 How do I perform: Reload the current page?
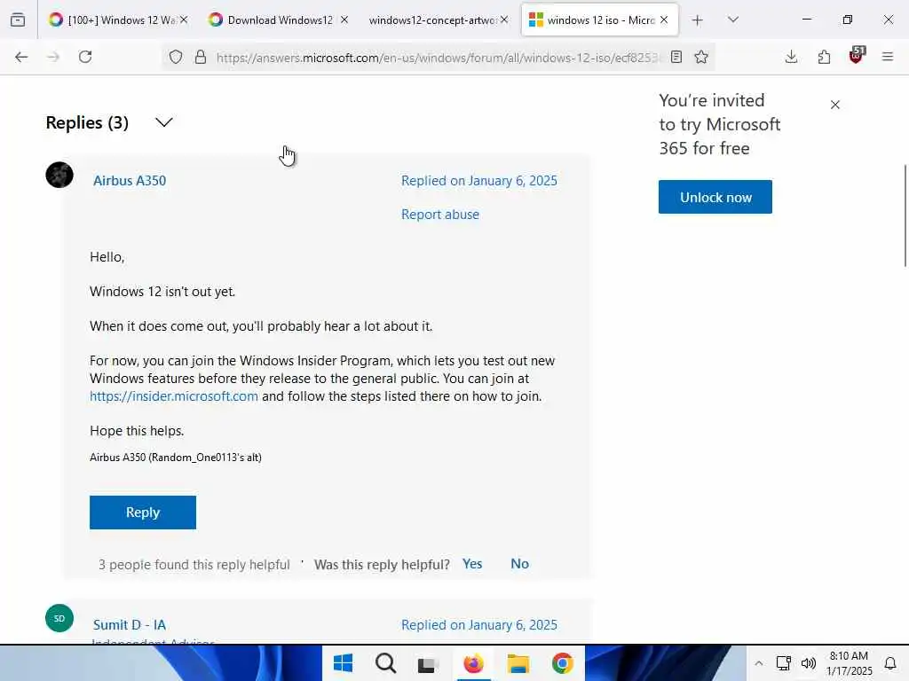[x=85, y=57]
